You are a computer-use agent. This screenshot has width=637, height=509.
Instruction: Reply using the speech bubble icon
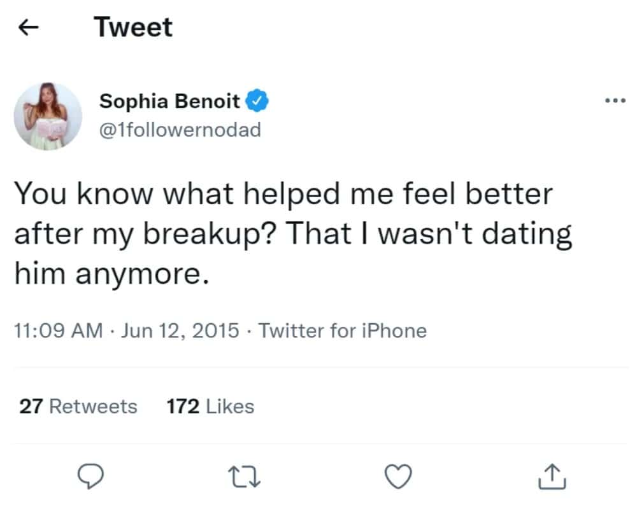click(x=90, y=477)
